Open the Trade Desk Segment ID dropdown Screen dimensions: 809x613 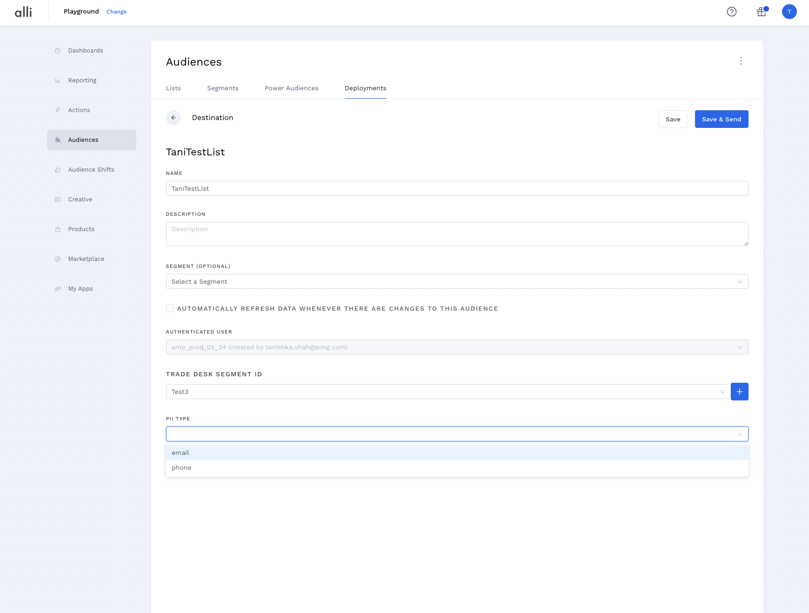point(447,392)
